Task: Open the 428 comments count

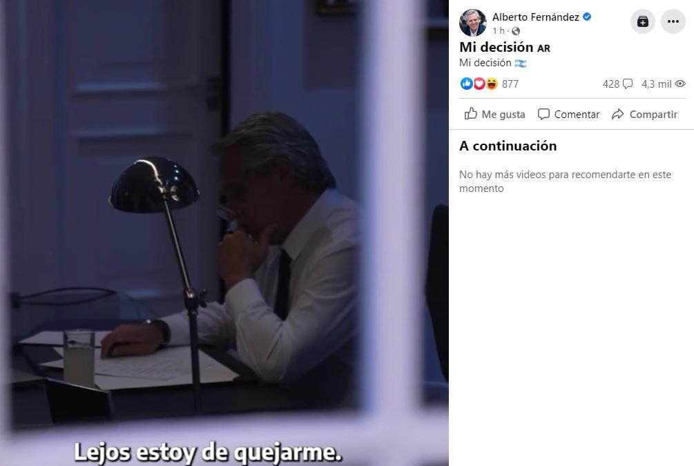Action: pyautogui.click(x=617, y=84)
